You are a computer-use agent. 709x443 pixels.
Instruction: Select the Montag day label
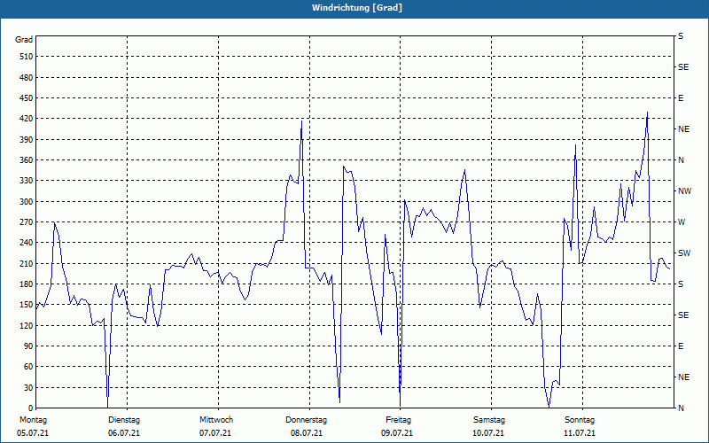[34, 420]
